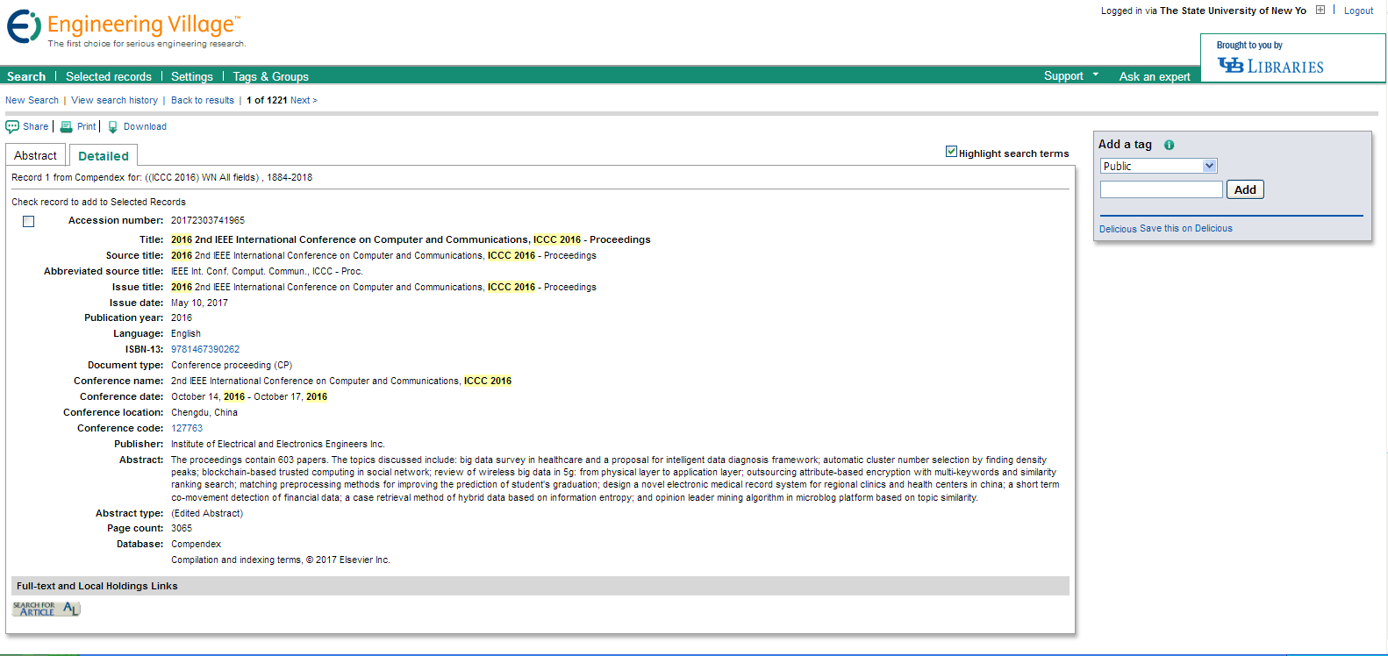Click the Download arrow icon
This screenshot has width=1388, height=656.
(x=113, y=127)
